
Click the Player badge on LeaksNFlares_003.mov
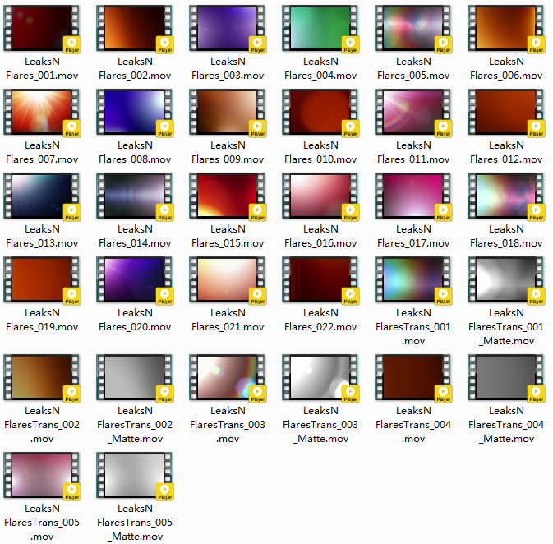click(x=258, y=44)
